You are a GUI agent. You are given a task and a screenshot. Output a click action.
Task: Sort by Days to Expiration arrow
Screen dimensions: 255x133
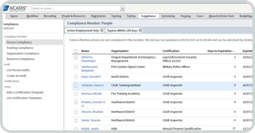point(233,51)
